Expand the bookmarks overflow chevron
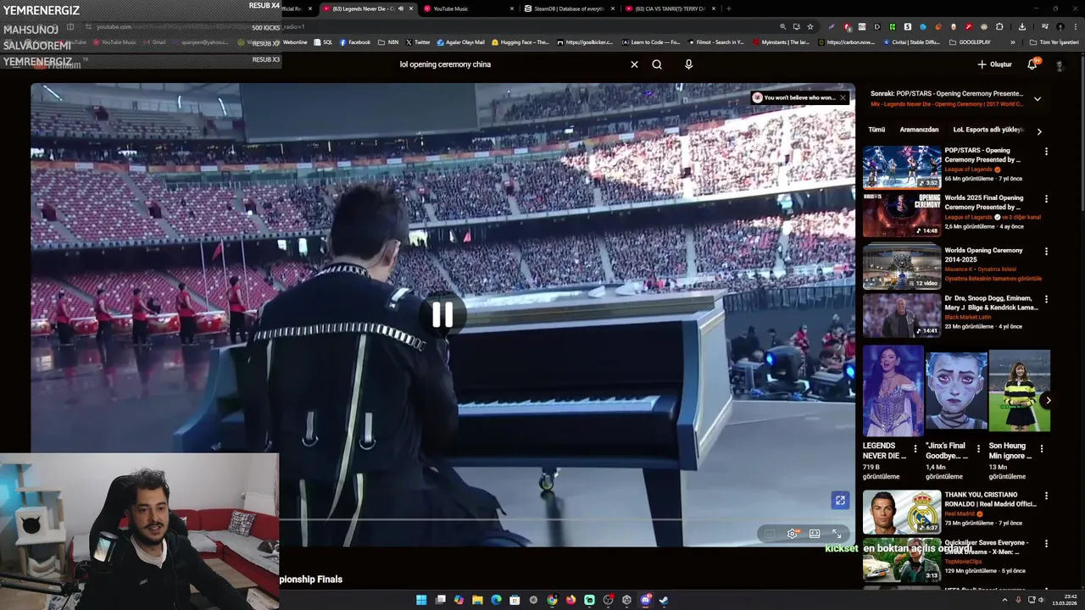 click(1012, 42)
